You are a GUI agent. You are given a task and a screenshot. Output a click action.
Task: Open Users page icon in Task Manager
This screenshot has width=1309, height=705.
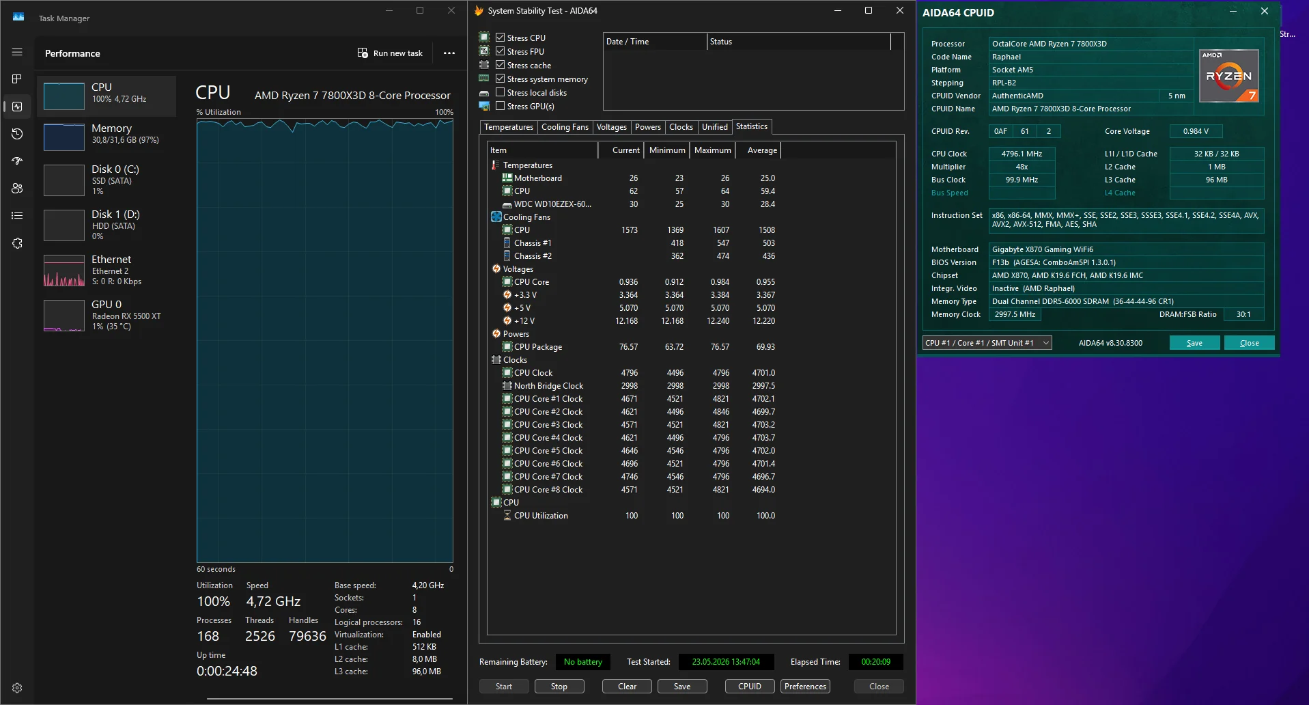click(17, 189)
